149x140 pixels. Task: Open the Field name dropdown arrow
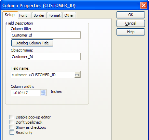pos(78,75)
